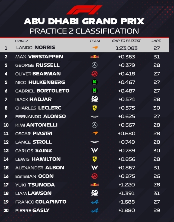Click the Alpine logo in Pierre Gasly's row
Screen dimensions: 174x222
click(x=95, y=210)
